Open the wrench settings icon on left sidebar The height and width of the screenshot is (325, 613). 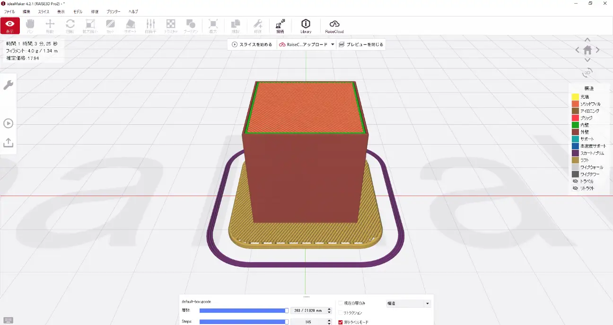(8, 85)
